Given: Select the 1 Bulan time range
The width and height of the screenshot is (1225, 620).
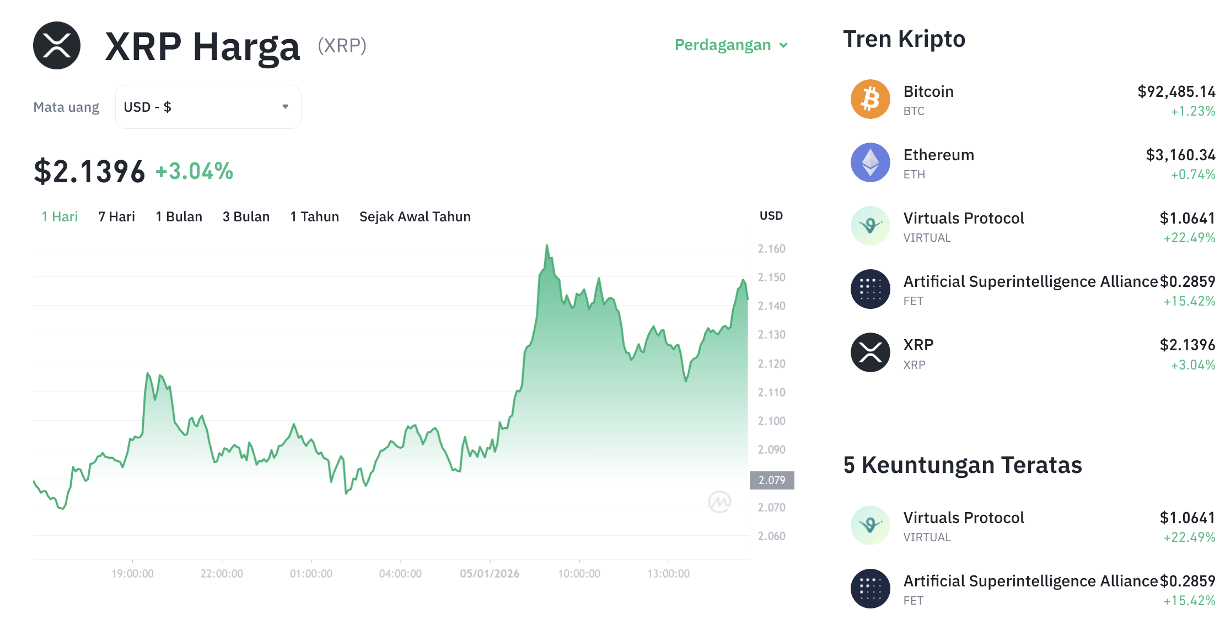Looking at the screenshot, I should [179, 216].
